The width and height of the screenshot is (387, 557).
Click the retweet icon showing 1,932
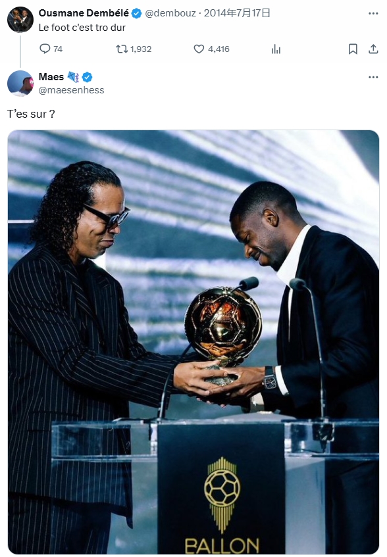pyautogui.click(x=122, y=49)
